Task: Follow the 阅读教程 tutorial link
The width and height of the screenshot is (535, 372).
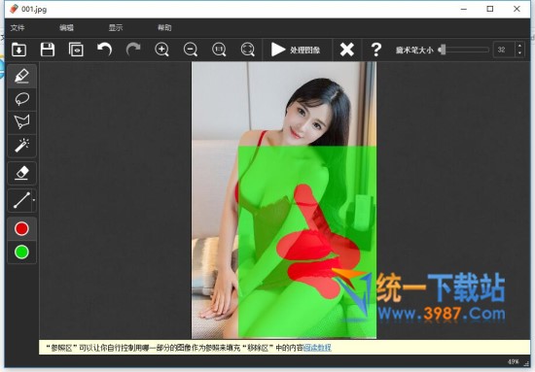Action: (x=317, y=348)
